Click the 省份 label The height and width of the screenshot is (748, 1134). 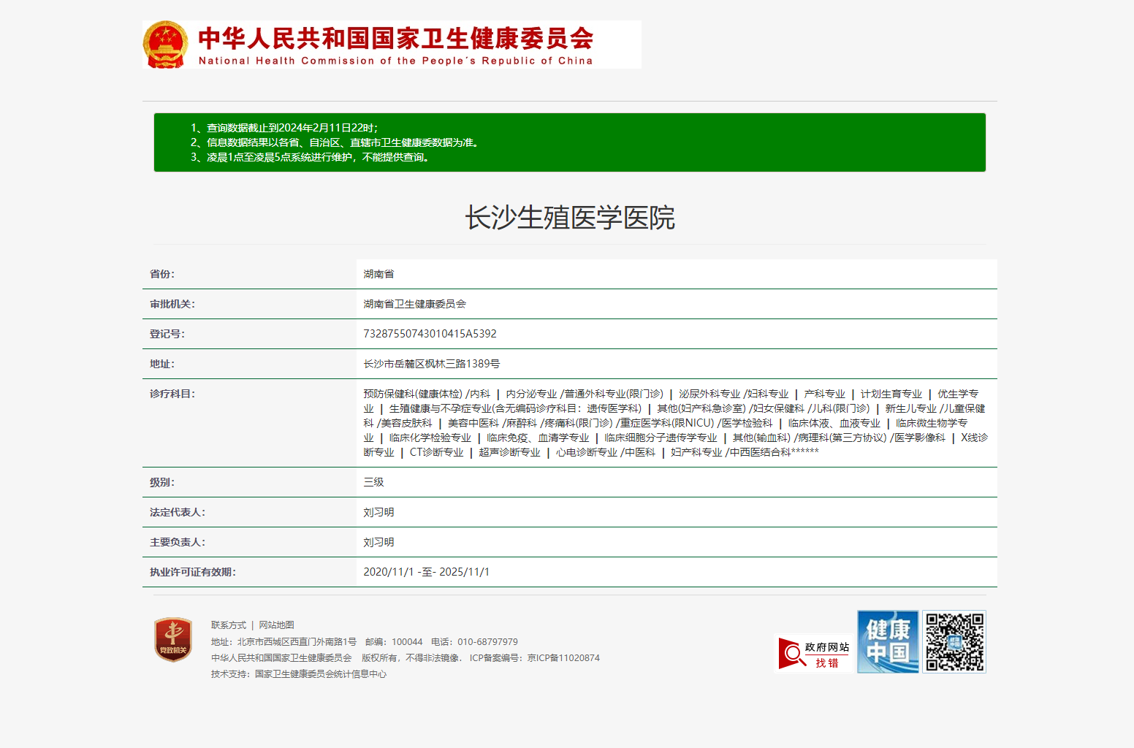pyautogui.click(x=162, y=274)
